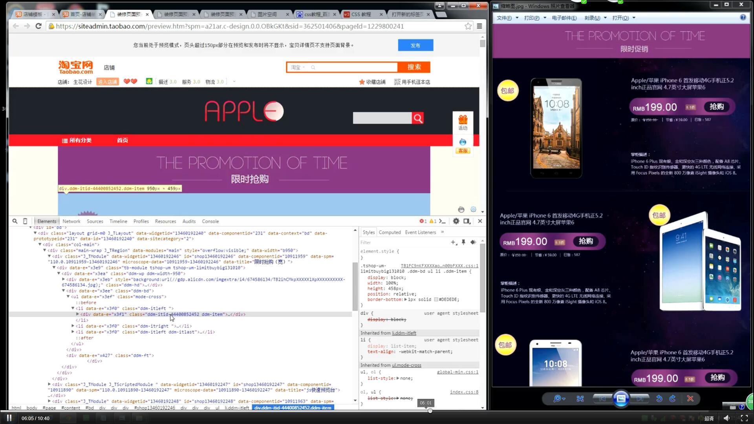The height and width of the screenshot is (424, 754).
Task: Toggle DevTools device mode phone icon
Action: pyautogui.click(x=25, y=221)
